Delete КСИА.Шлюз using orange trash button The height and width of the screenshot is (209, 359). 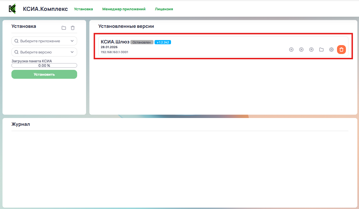(x=341, y=50)
